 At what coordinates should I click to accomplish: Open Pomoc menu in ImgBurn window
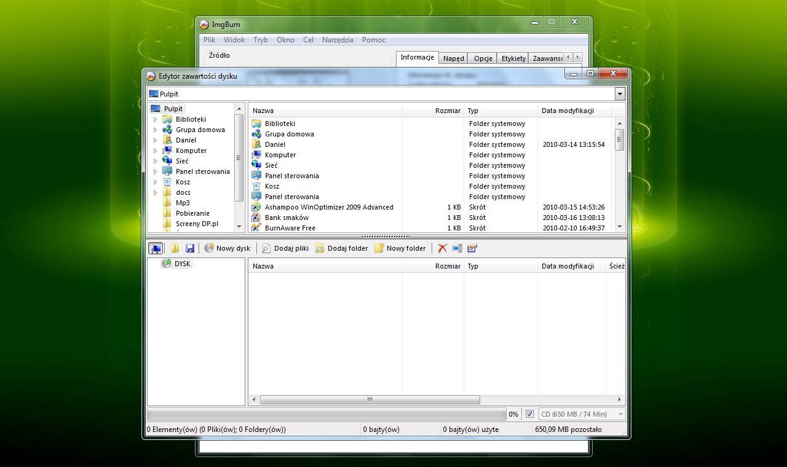pyautogui.click(x=374, y=40)
